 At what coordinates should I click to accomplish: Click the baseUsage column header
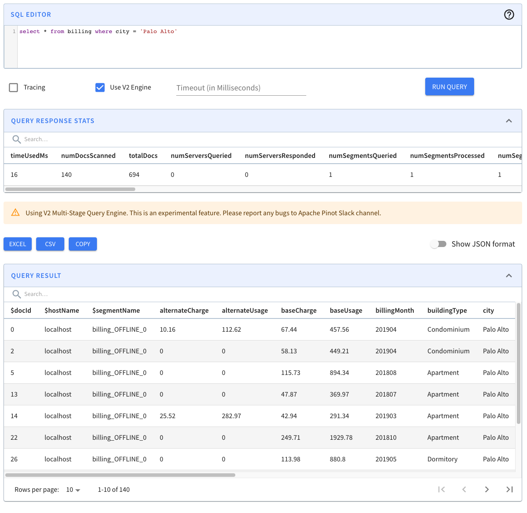point(346,311)
